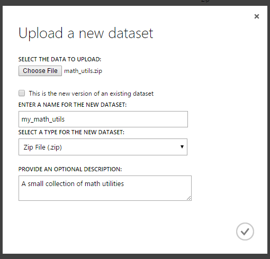Click the dark backdrop below the dialog
The height and width of the screenshot is (259, 270).
click(135, 256)
